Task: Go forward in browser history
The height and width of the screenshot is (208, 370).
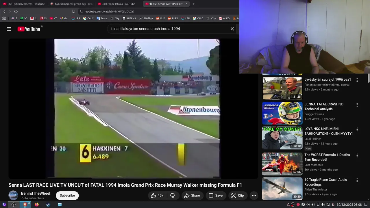Action: [10, 12]
